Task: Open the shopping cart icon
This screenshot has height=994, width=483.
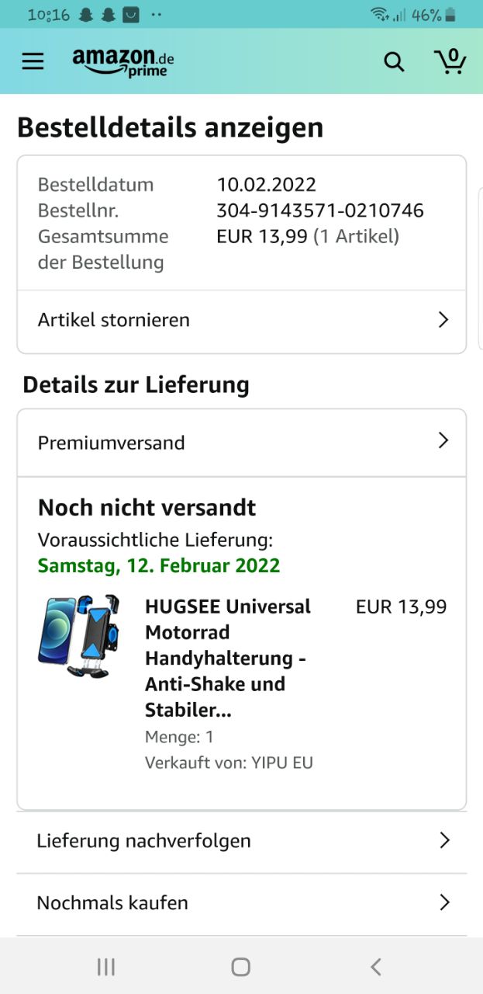Action: 450,61
